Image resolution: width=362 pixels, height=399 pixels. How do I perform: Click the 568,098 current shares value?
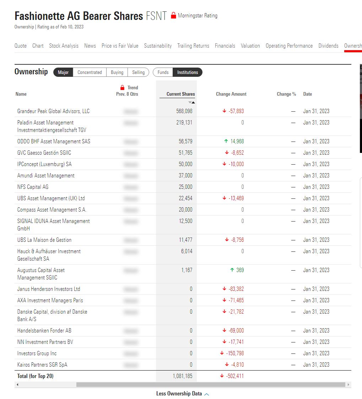184,111
